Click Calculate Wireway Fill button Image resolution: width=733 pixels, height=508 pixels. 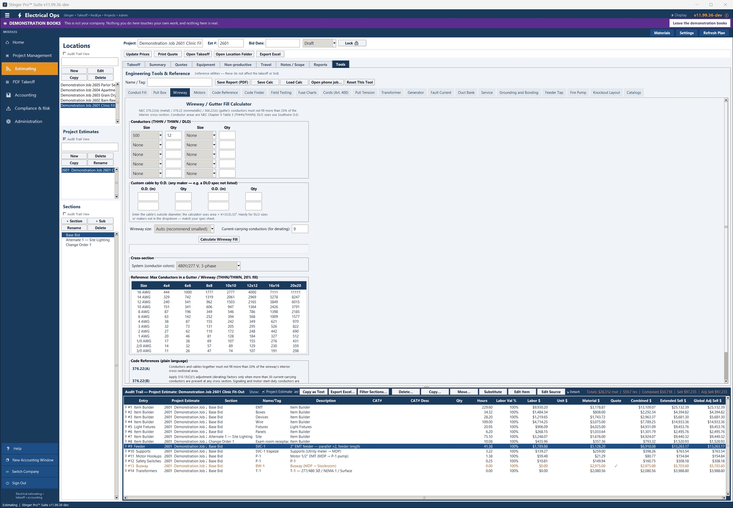(219, 240)
